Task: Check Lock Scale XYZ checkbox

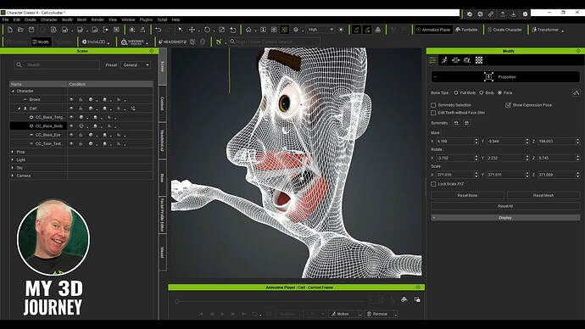Action: (x=433, y=184)
